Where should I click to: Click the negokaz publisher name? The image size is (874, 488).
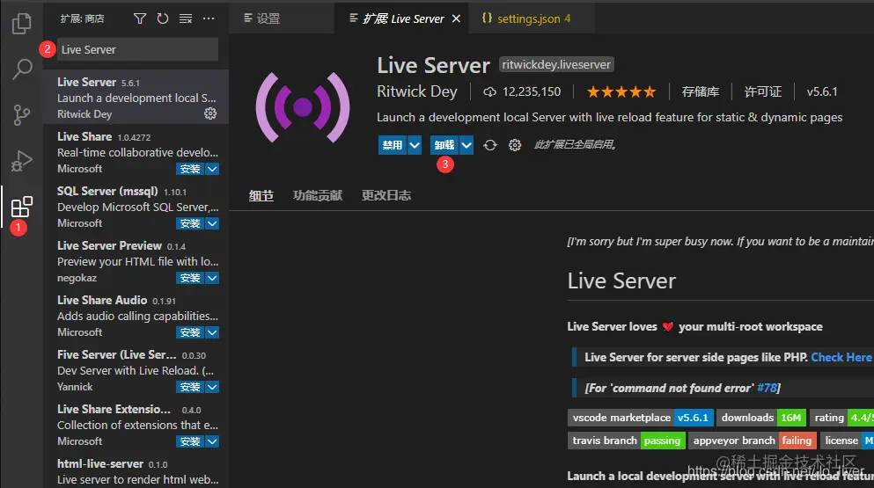tap(77, 278)
